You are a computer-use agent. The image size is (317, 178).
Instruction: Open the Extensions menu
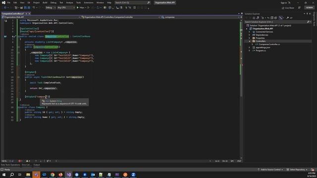tap(89, 2)
